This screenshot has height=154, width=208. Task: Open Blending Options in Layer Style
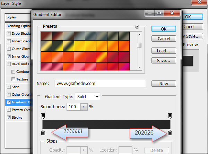18,26
